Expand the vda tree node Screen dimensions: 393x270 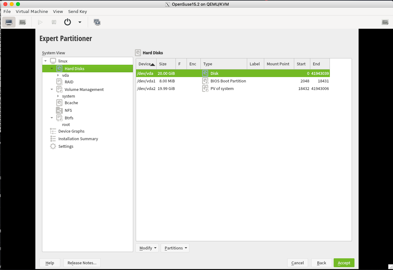(58, 75)
